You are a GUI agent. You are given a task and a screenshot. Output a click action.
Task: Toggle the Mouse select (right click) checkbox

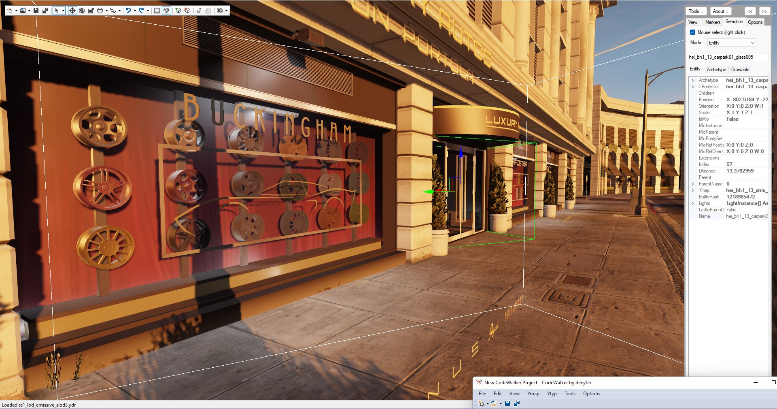click(692, 32)
